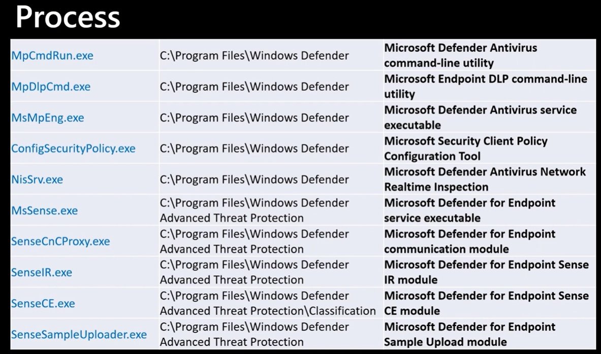601x354 pixels.
Task: Open the MsSense.exe process link
Action: tap(45, 210)
